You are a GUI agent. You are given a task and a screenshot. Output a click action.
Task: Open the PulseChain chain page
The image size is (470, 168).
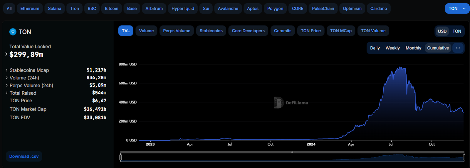(x=323, y=9)
